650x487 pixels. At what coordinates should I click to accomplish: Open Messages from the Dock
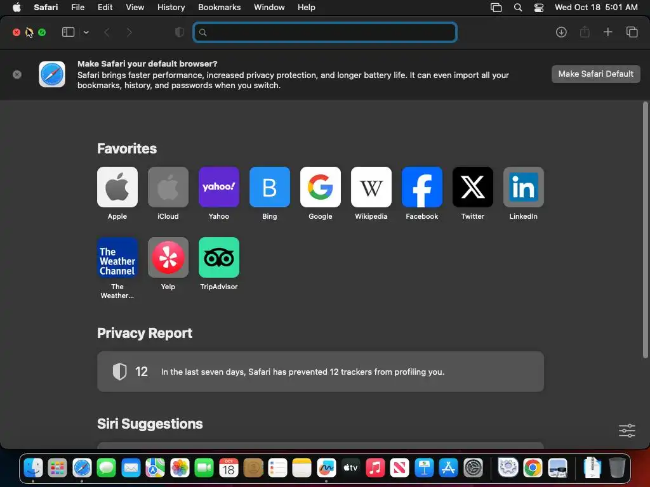point(107,468)
